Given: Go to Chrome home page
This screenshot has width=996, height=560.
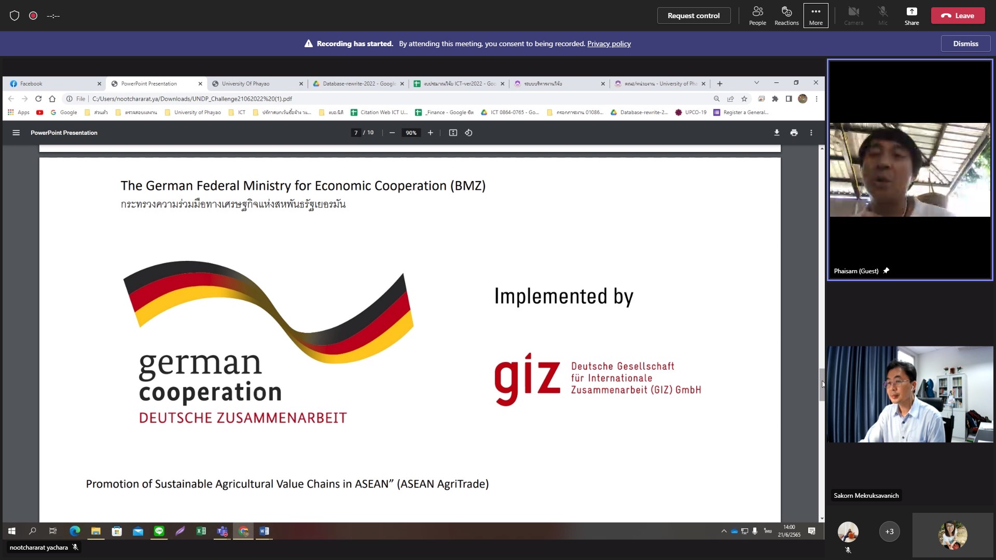Looking at the screenshot, I should [52, 99].
